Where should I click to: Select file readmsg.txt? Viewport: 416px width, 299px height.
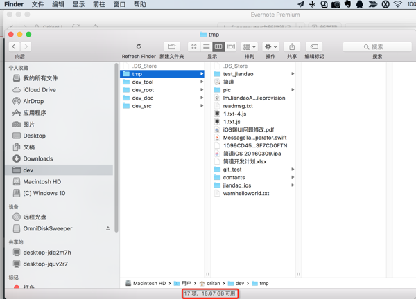click(254, 106)
